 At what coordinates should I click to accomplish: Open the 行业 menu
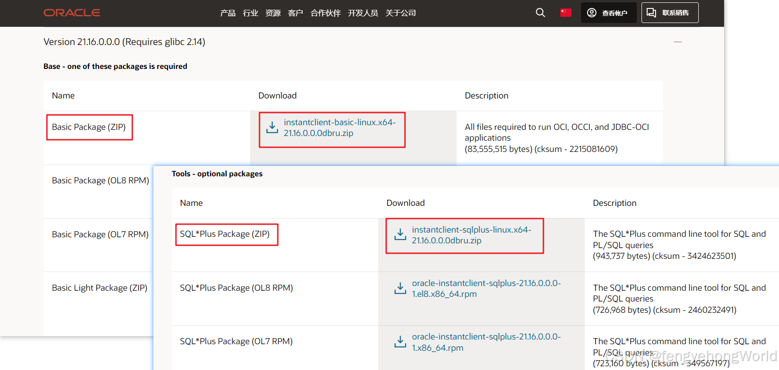click(251, 13)
